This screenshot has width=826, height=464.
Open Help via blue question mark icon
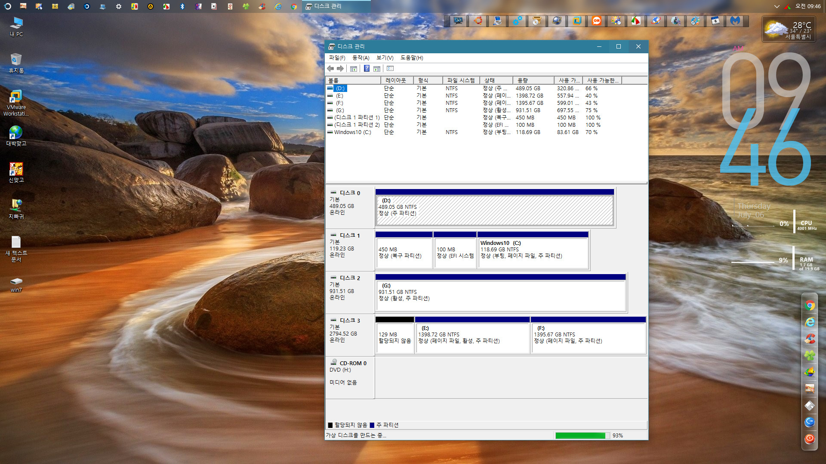click(367, 68)
